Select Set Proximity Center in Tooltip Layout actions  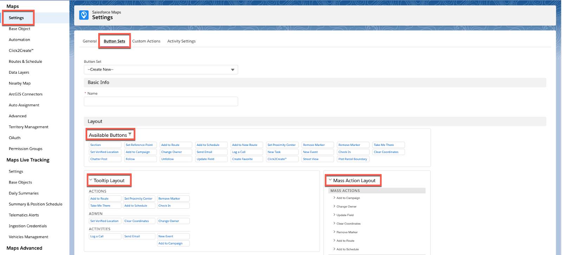(139, 199)
